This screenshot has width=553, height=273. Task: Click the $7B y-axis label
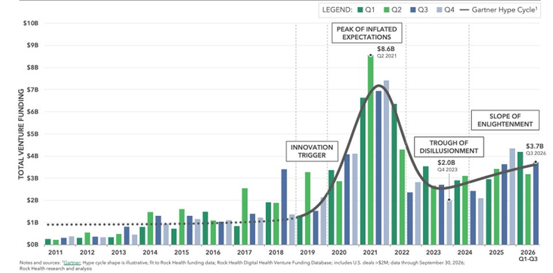coord(32,90)
